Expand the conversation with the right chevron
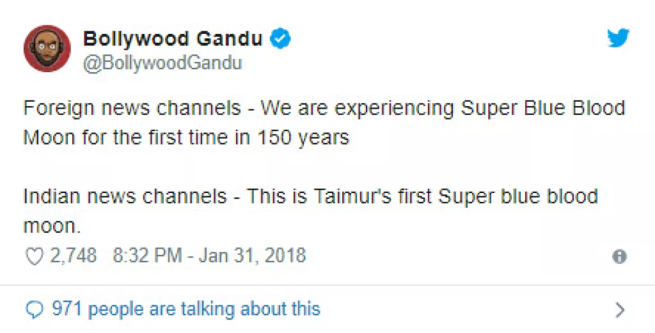Viewport: 655px width, 333px height. tap(619, 311)
